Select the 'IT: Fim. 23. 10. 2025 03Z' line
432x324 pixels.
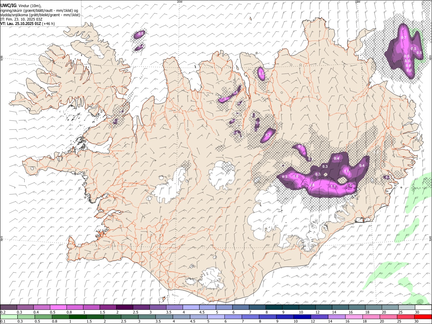21,19
